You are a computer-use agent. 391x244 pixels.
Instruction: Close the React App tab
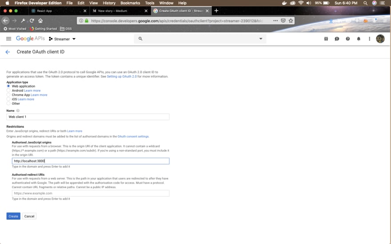[85, 11]
